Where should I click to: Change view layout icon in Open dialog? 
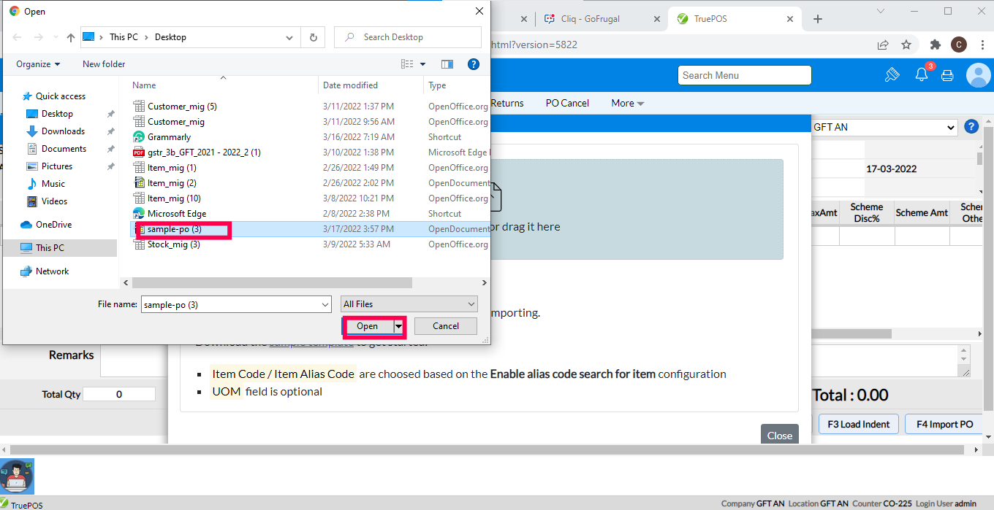407,64
